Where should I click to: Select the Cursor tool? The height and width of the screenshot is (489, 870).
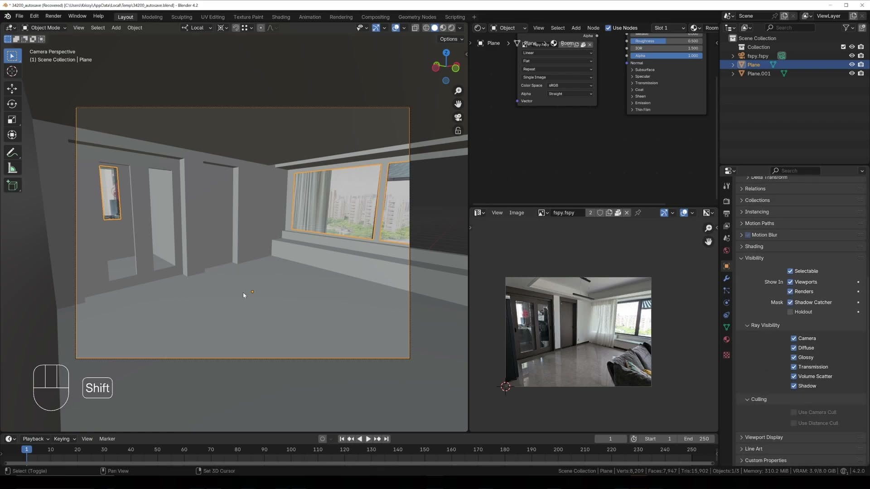12,72
